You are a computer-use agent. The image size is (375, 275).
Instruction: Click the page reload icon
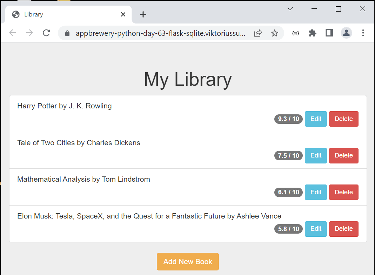click(x=46, y=33)
